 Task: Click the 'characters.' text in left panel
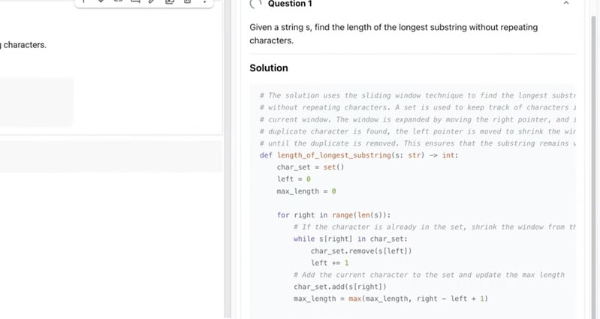point(24,45)
